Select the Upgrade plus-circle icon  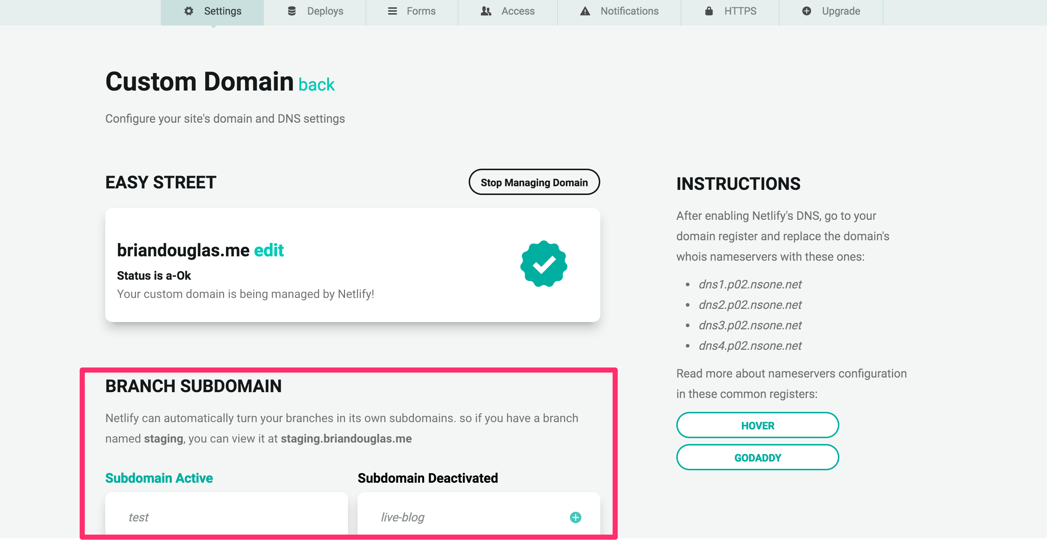[x=807, y=11]
